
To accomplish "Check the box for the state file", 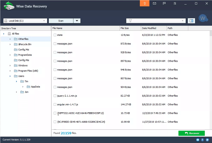I will click(55, 35).
